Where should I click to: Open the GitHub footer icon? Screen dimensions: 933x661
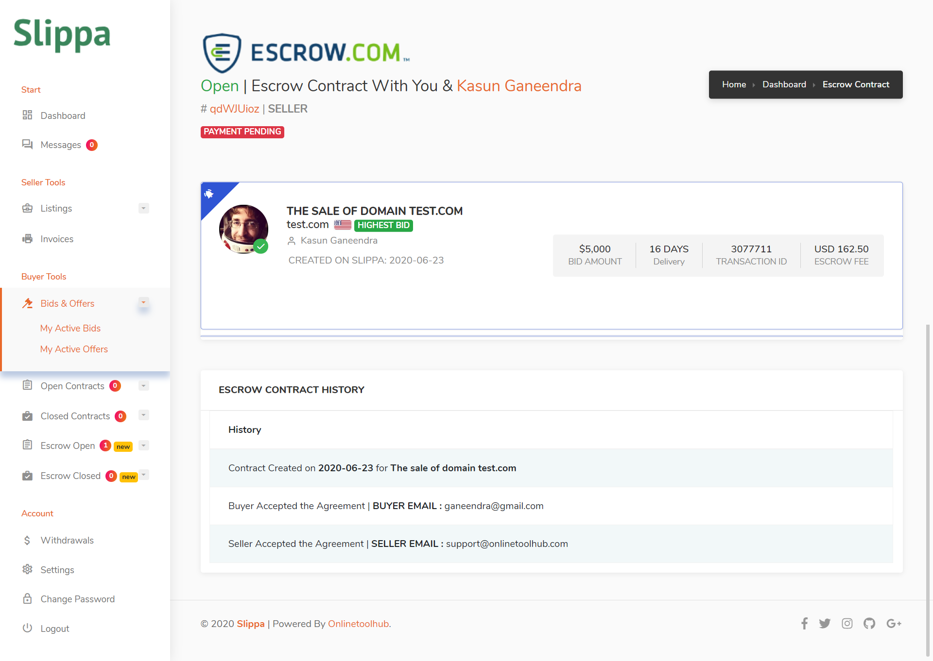[869, 624]
